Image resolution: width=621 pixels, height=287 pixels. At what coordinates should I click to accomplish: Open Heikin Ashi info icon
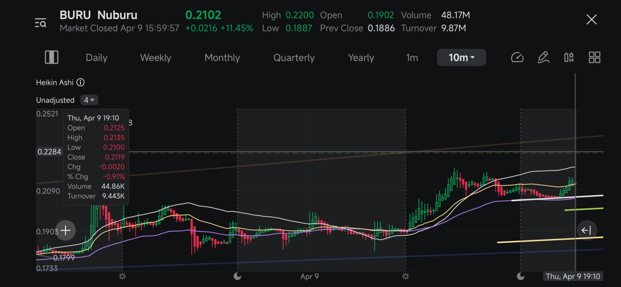tap(80, 82)
